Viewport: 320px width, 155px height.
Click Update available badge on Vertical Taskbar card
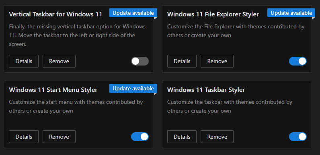pos(133,13)
